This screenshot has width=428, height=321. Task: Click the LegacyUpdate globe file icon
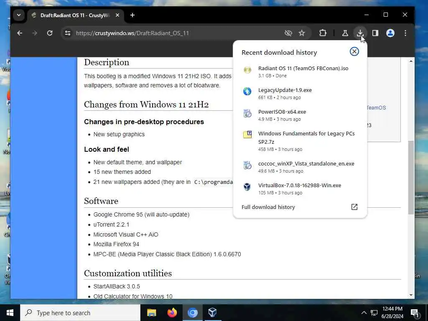(247, 91)
